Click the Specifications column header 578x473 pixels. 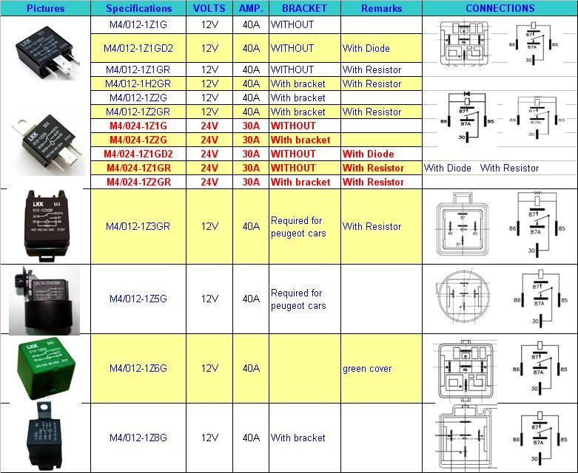coord(138,9)
